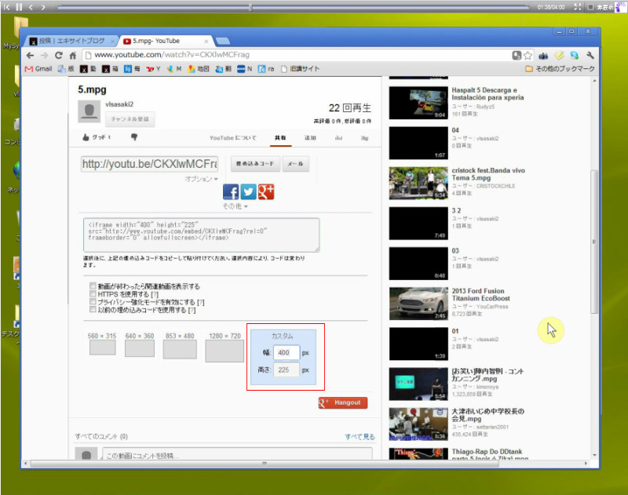Click the custom 高さ height field

coord(287,369)
